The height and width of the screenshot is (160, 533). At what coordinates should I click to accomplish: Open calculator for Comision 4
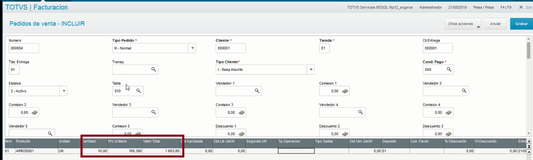449,112
